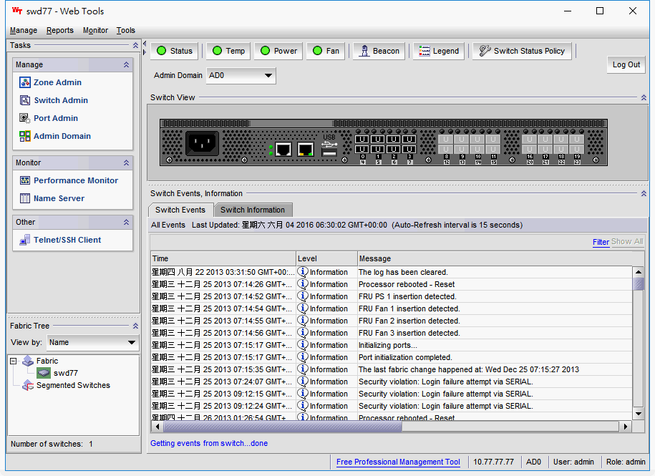Viewport: 655px width, 476px height.
Task: Switch to the Switch Information tab
Action: click(x=253, y=210)
